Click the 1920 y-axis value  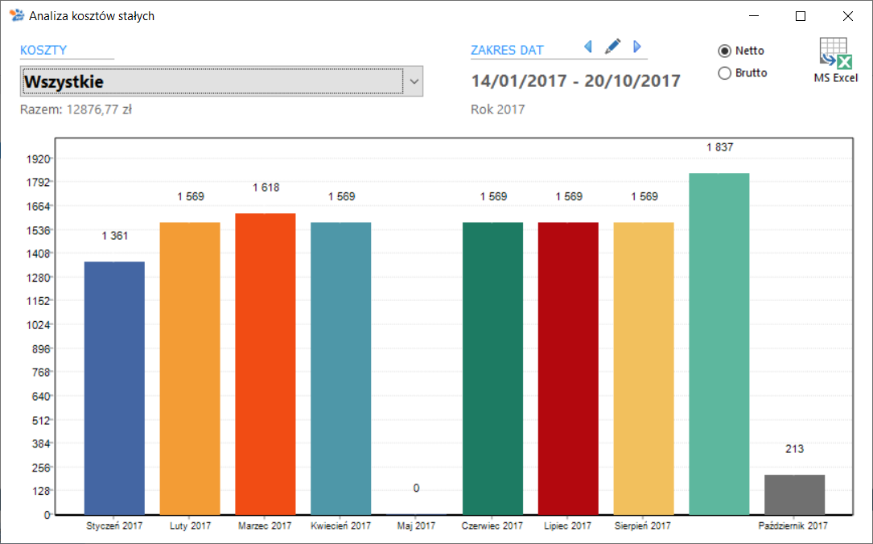coord(38,159)
